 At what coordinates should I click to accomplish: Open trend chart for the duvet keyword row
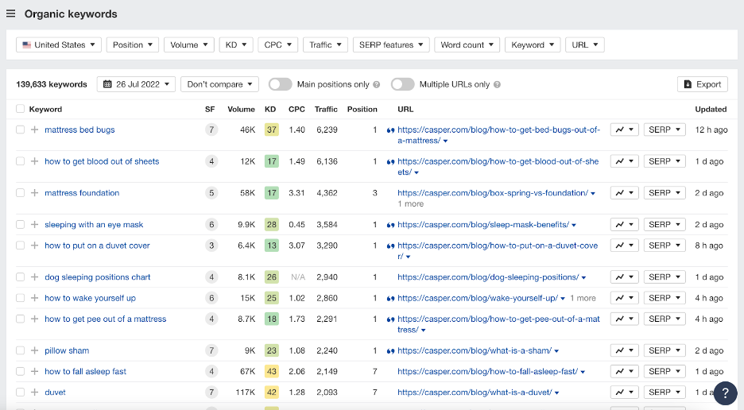(624, 392)
